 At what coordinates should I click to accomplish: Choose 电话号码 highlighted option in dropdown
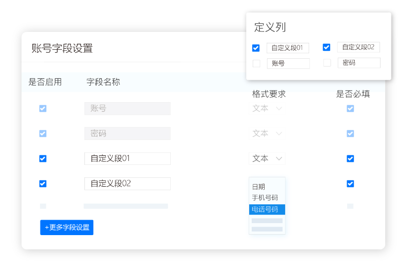point(267,209)
